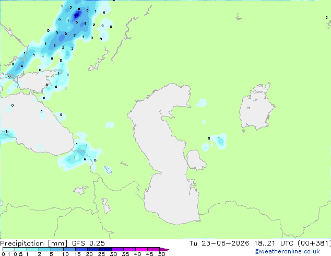Click the precipitation value '4' on the map

22,66
